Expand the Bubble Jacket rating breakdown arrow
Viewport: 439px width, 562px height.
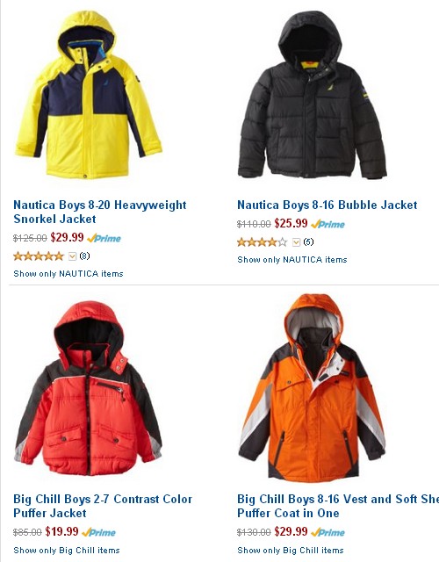(296, 242)
